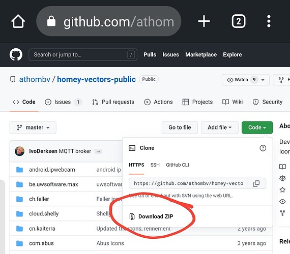This screenshot has height=254, width=290.
Task: Click the watchers count badge 9
Action: coord(254,80)
